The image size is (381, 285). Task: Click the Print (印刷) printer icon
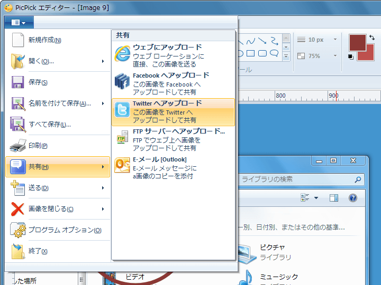pos(18,146)
